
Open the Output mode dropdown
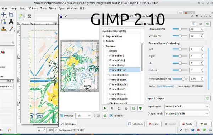pyautogui.click(x=187, y=113)
